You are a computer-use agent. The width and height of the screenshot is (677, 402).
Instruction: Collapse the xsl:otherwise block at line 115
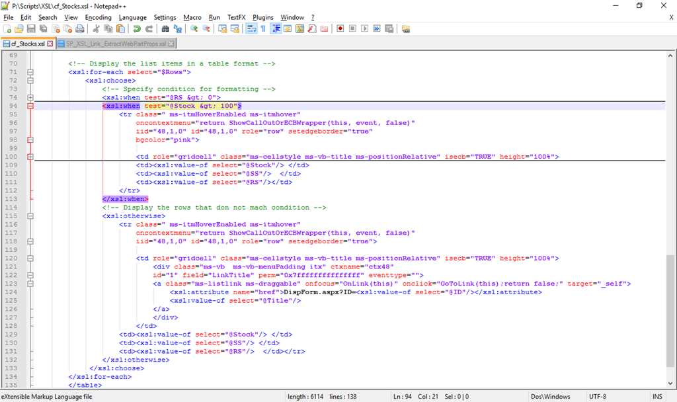(x=30, y=216)
